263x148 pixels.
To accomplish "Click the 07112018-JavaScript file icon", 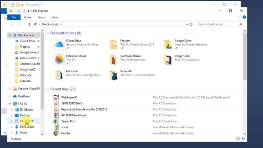I will (x=56, y=115).
